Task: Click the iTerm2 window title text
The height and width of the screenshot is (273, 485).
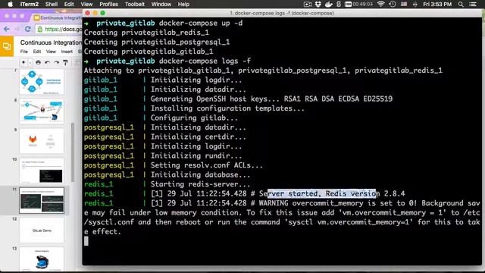Action: 282,13
